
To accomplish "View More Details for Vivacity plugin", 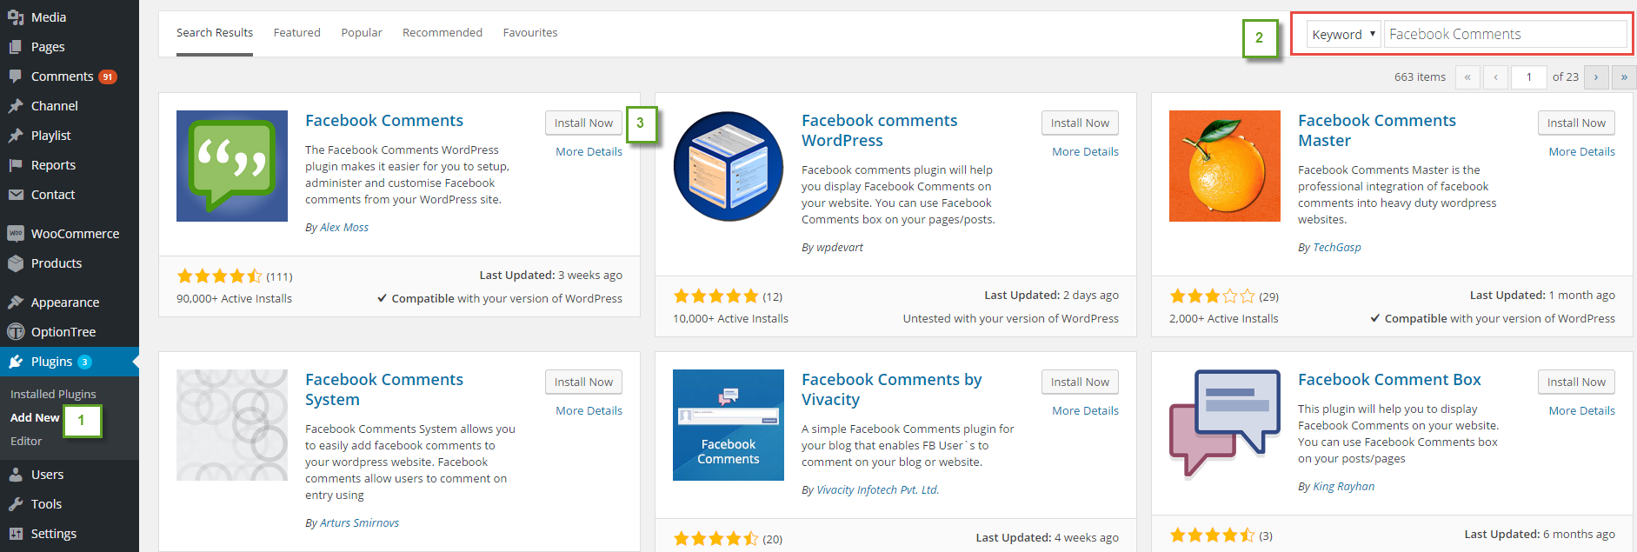I will point(1085,411).
